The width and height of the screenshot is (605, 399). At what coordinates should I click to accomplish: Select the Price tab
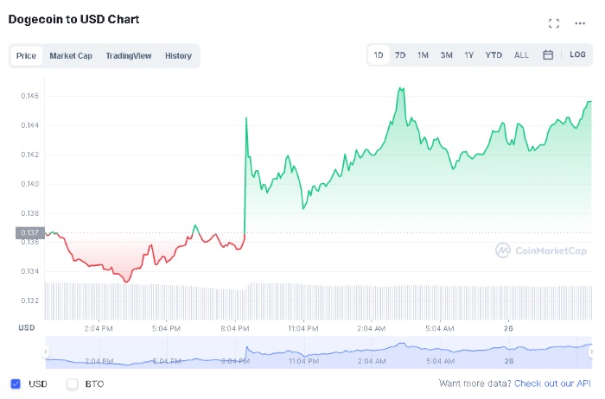coord(26,55)
